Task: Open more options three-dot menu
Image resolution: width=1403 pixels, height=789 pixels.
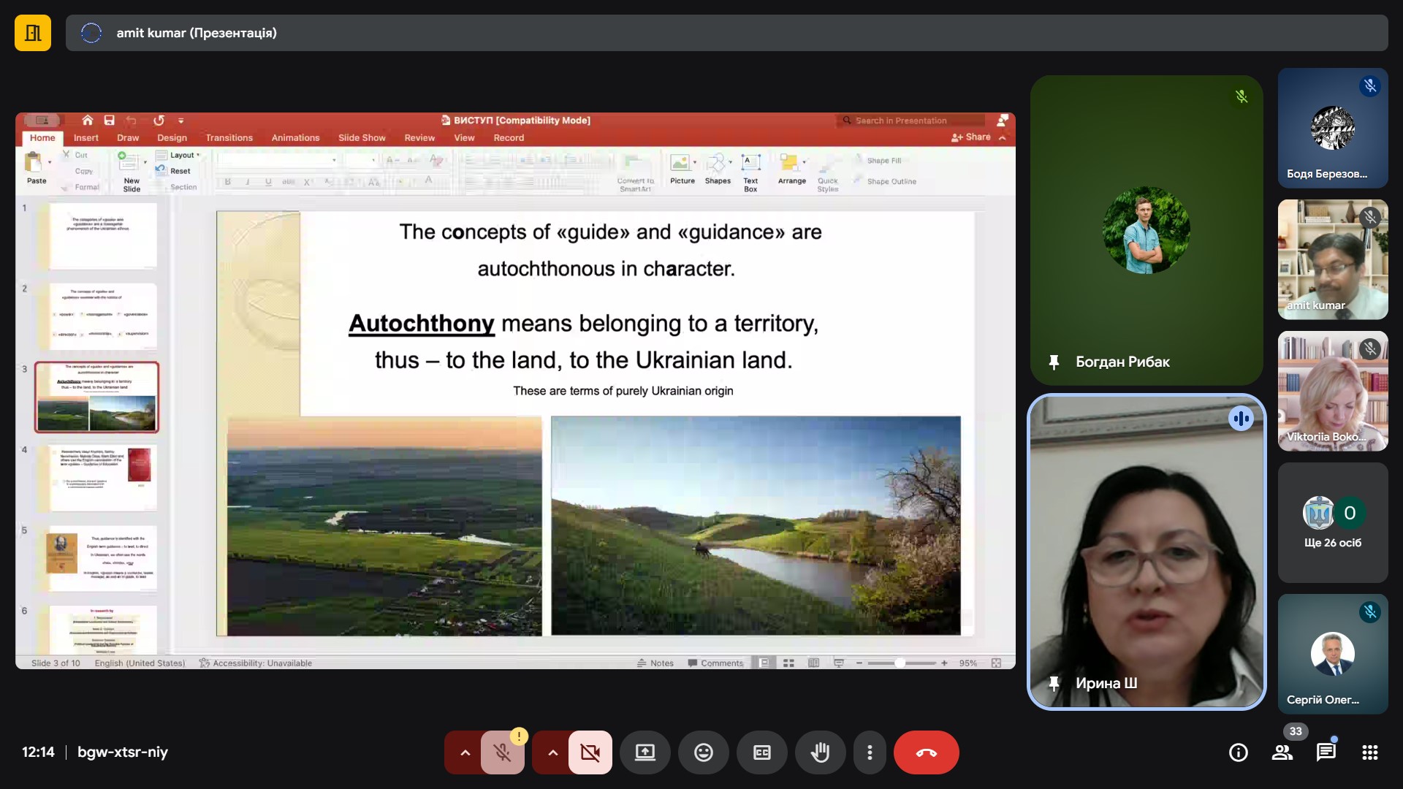Action: pos(869,752)
